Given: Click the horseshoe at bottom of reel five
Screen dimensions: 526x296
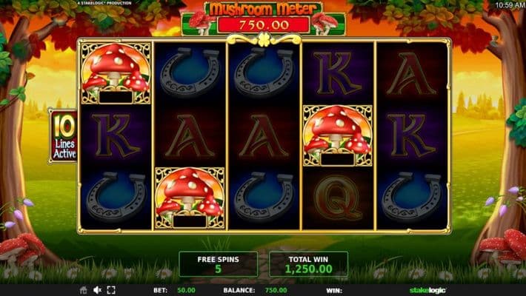Looking at the screenshot, I should pos(412,197).
